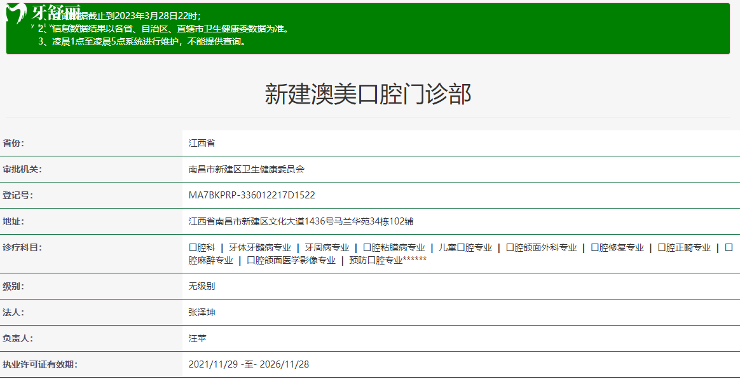Image resolution: width=740 pixels, height=379 pixels.
Task: Click 口腔修复专业 in the list
Action: coord(617,247)
